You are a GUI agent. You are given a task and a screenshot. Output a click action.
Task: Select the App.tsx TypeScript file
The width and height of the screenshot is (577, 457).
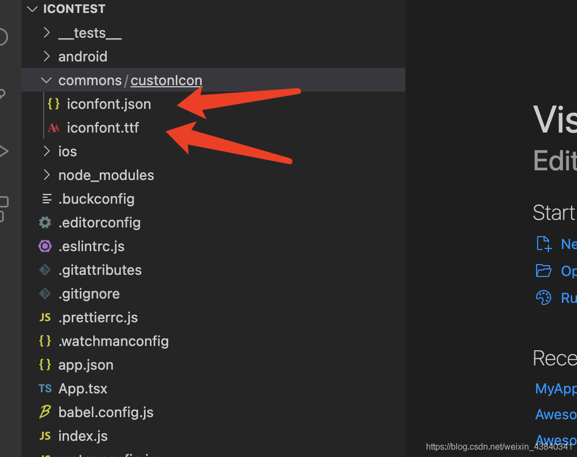[83, 389]
